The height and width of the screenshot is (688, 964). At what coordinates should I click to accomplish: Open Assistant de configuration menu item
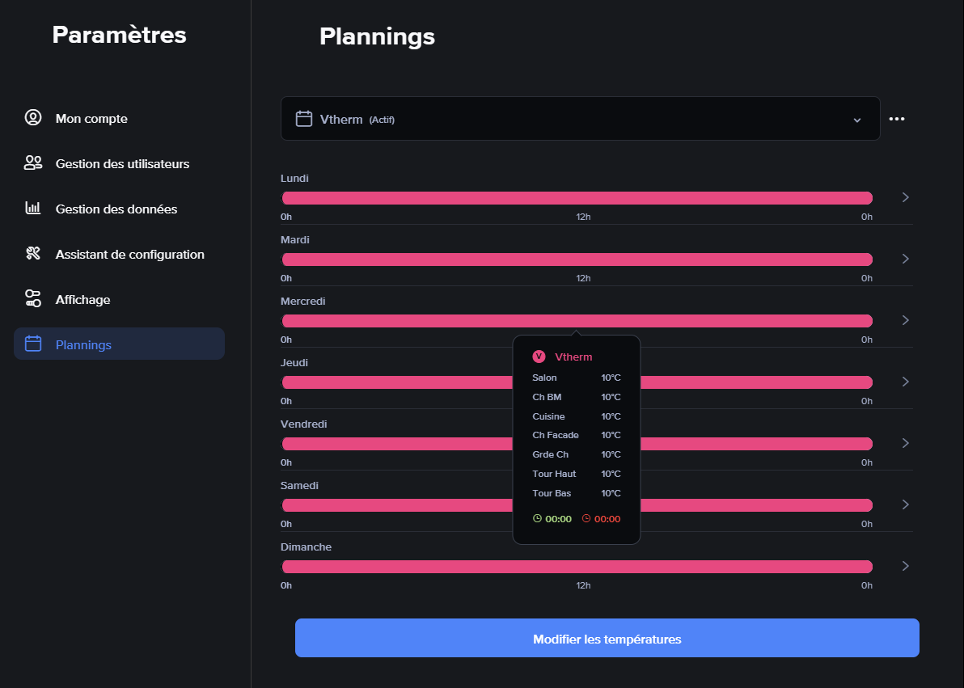(129, 255)
